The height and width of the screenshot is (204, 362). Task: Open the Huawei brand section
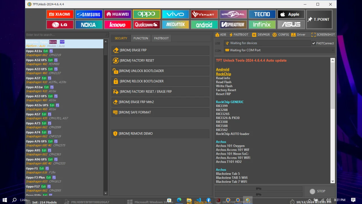coord(117,14)
